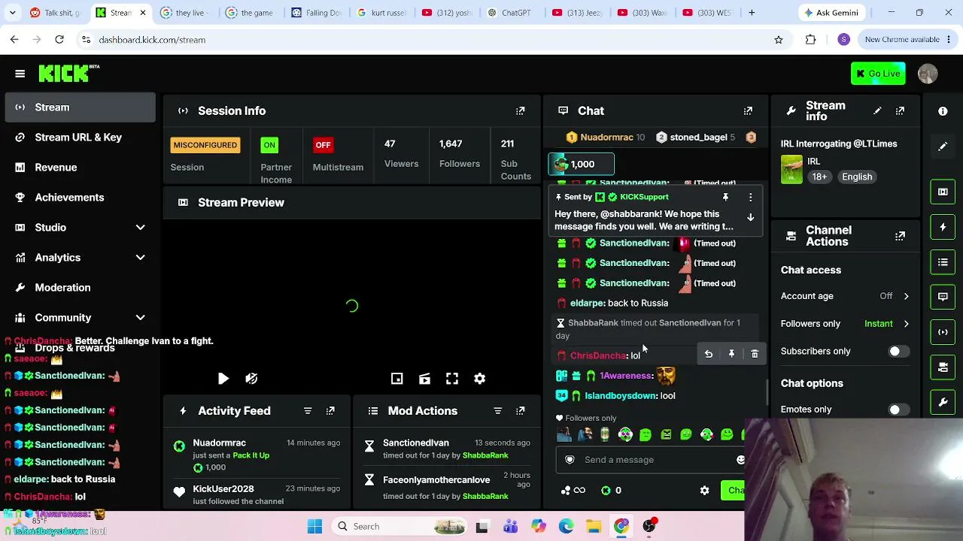This screenshot has width=963, height=541.
Task: Open File Explorer from the taskbar
Action: pos(594,527)
